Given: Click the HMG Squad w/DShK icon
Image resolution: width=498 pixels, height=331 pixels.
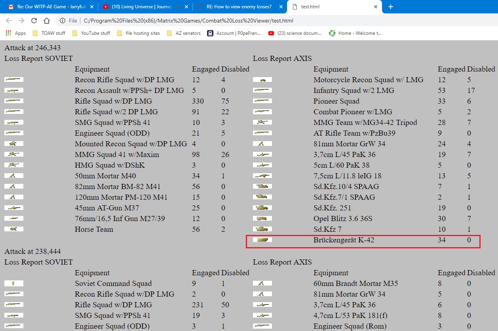Looking at the screenshot, I should (14, 165).
